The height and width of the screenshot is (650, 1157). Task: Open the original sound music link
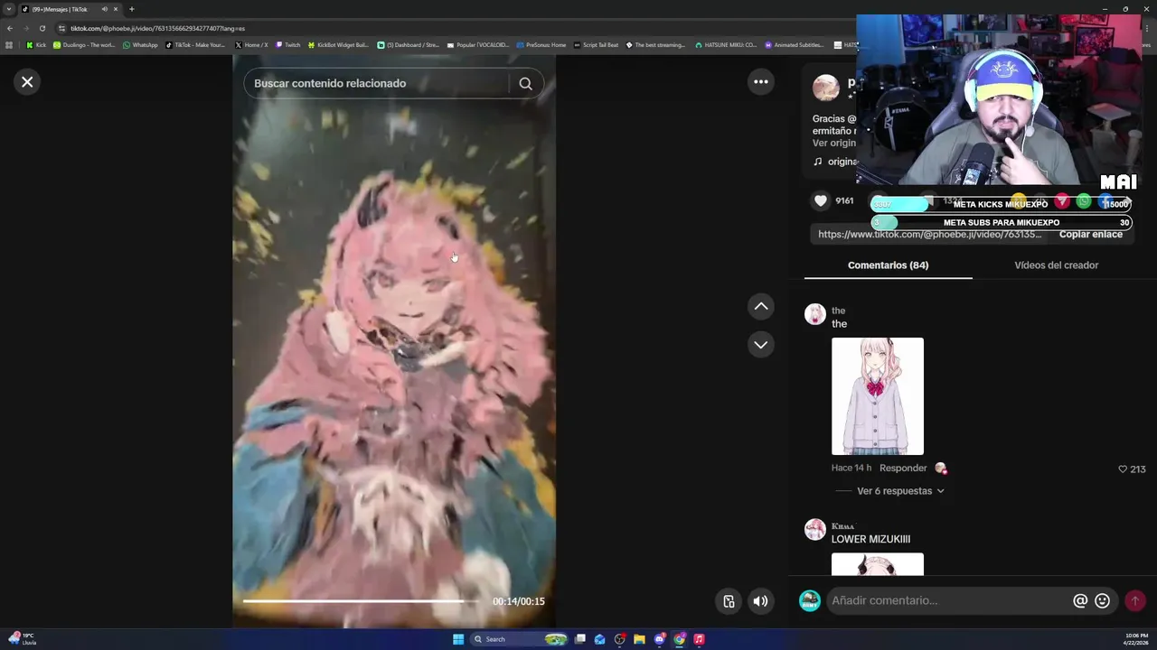point(834,162)
